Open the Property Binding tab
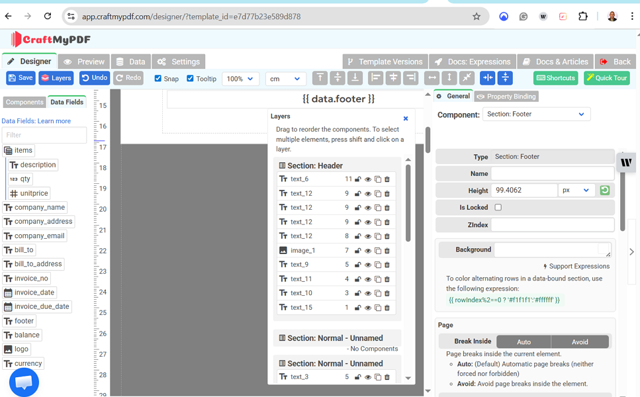This screenshot has height=397, width=640. coord(506,97)
